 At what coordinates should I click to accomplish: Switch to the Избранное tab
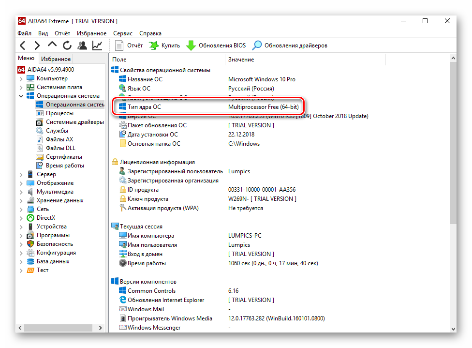click(x=56, y=59)
